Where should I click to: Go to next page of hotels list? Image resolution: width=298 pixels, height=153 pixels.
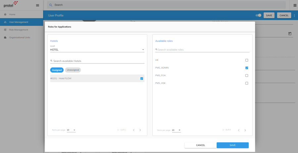140,130
